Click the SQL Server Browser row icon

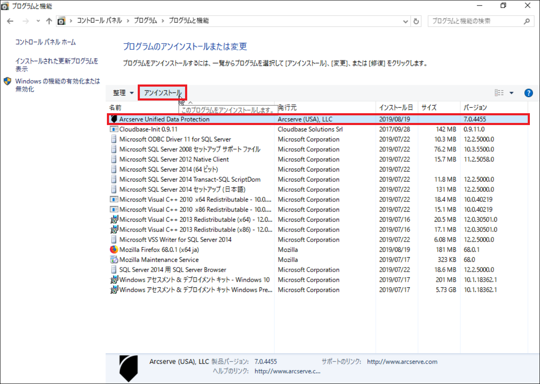coord(114,270)
